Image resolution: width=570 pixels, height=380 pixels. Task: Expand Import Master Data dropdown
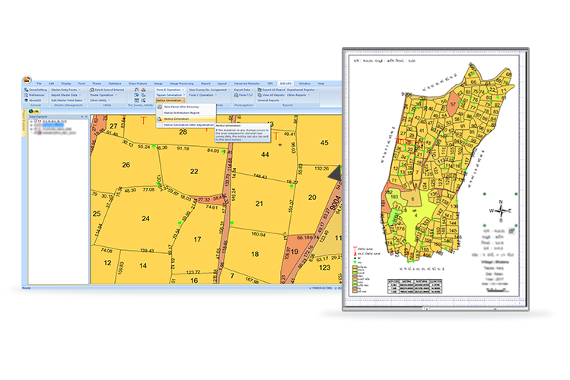65,95
